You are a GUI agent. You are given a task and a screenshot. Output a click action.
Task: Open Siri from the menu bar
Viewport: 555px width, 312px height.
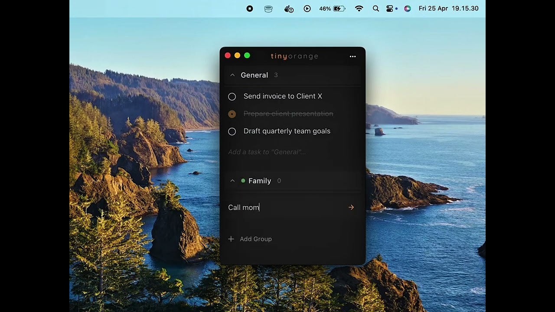(408, 9)
